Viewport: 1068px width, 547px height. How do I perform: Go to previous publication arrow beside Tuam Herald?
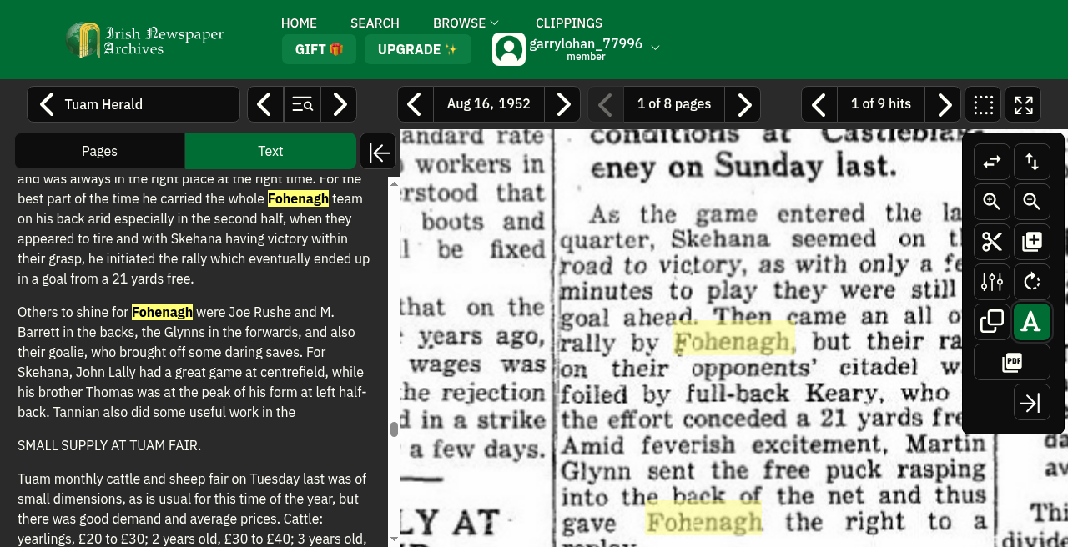point(265,104)
